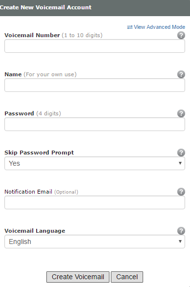Select the Password input box
Screen dimensions: 190x287
[95, 124]
